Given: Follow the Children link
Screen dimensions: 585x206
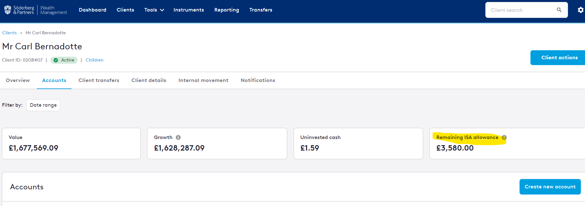Looking at the screenshot, I should point(95,60).
